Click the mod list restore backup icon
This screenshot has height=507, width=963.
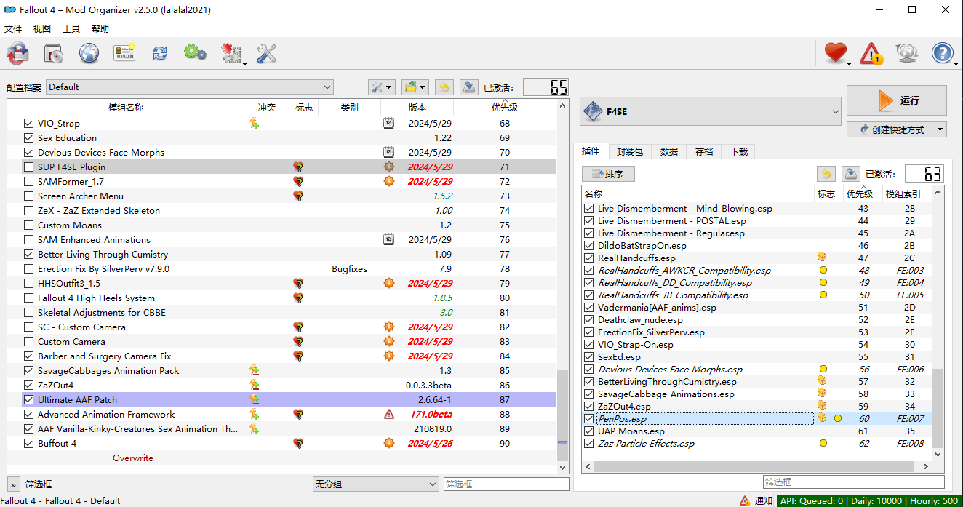pos(444,87)
